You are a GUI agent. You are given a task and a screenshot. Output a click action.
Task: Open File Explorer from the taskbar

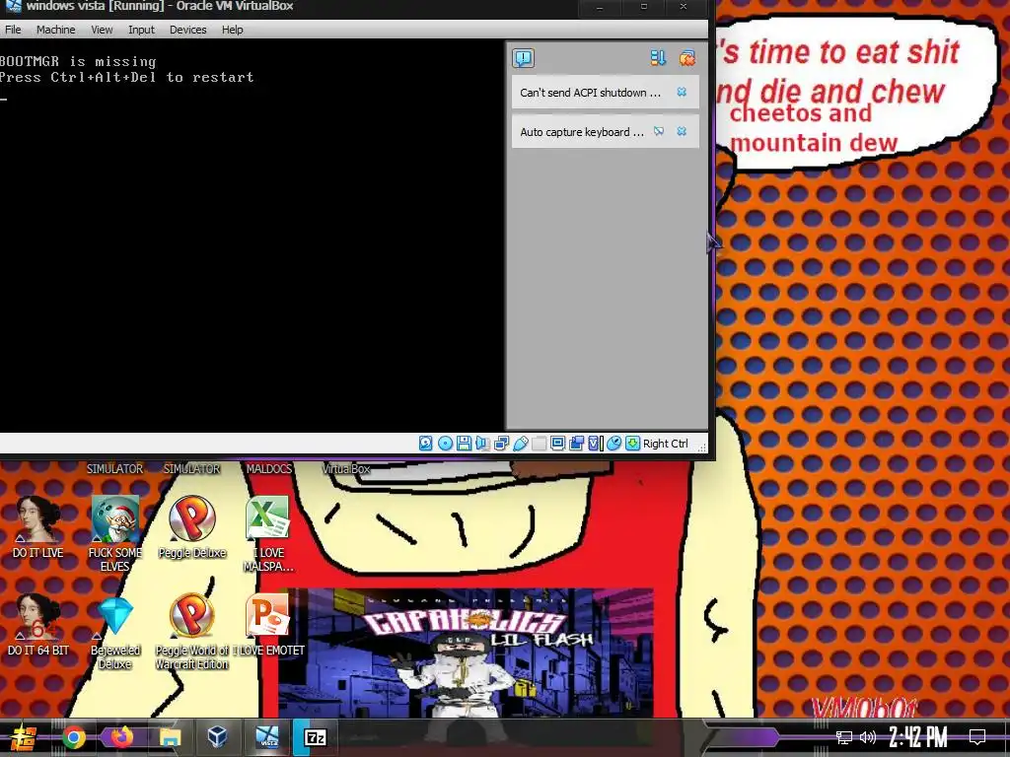tap(170, 737)
